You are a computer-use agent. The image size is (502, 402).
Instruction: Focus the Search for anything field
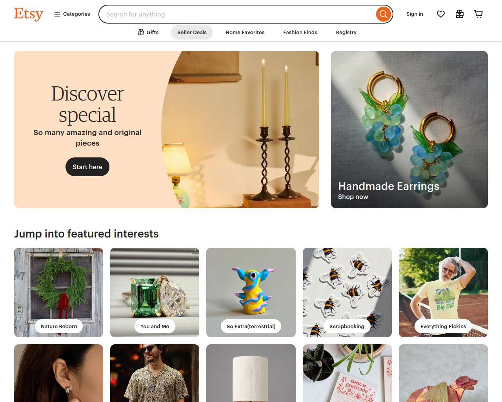(x=237, y=14)
